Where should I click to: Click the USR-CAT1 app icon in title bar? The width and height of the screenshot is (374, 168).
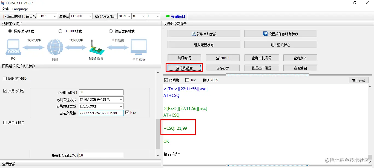coord(3,3)
